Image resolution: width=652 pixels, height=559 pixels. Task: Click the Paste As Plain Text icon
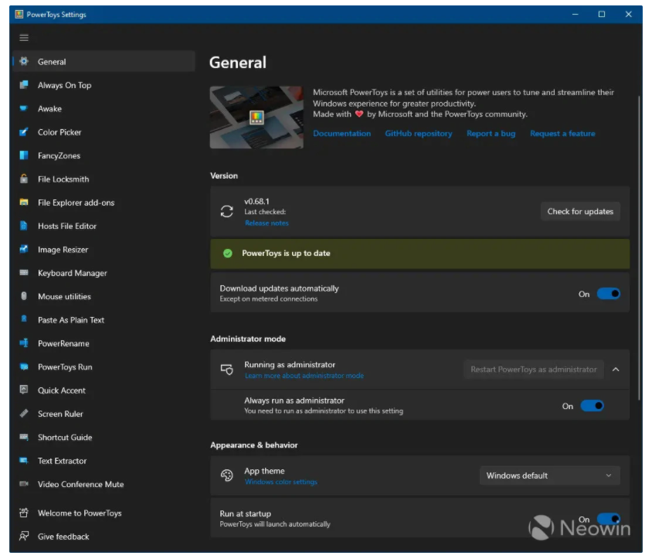coord(24,319)
